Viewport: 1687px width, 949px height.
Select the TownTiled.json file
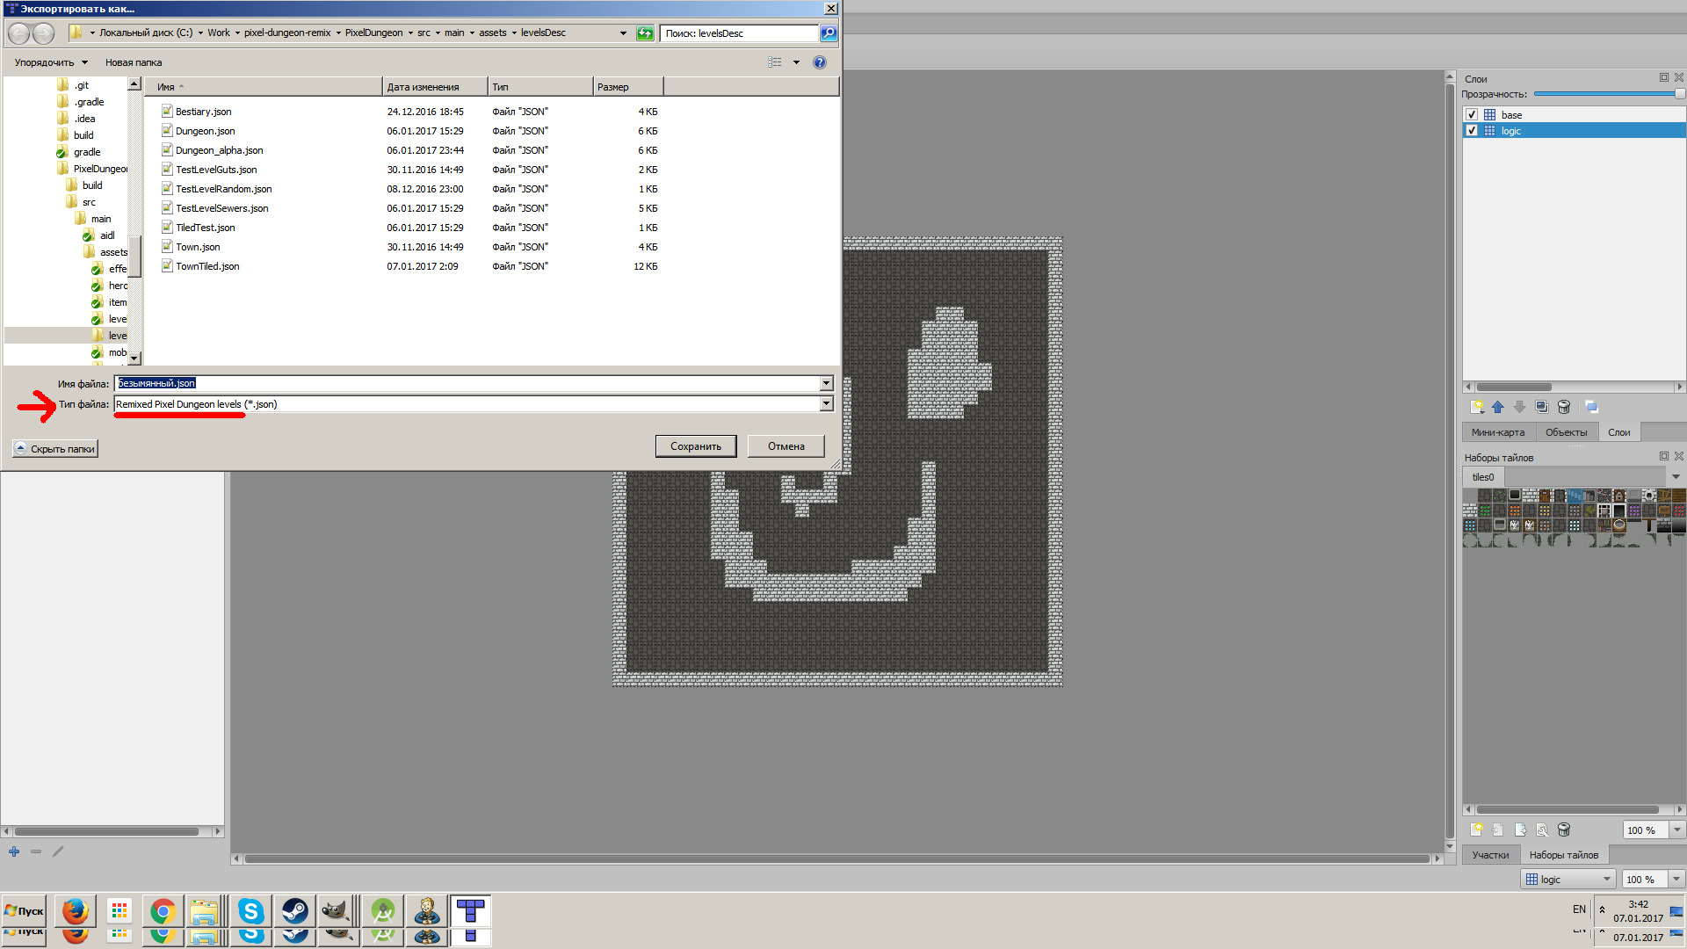tap(207, 266)
